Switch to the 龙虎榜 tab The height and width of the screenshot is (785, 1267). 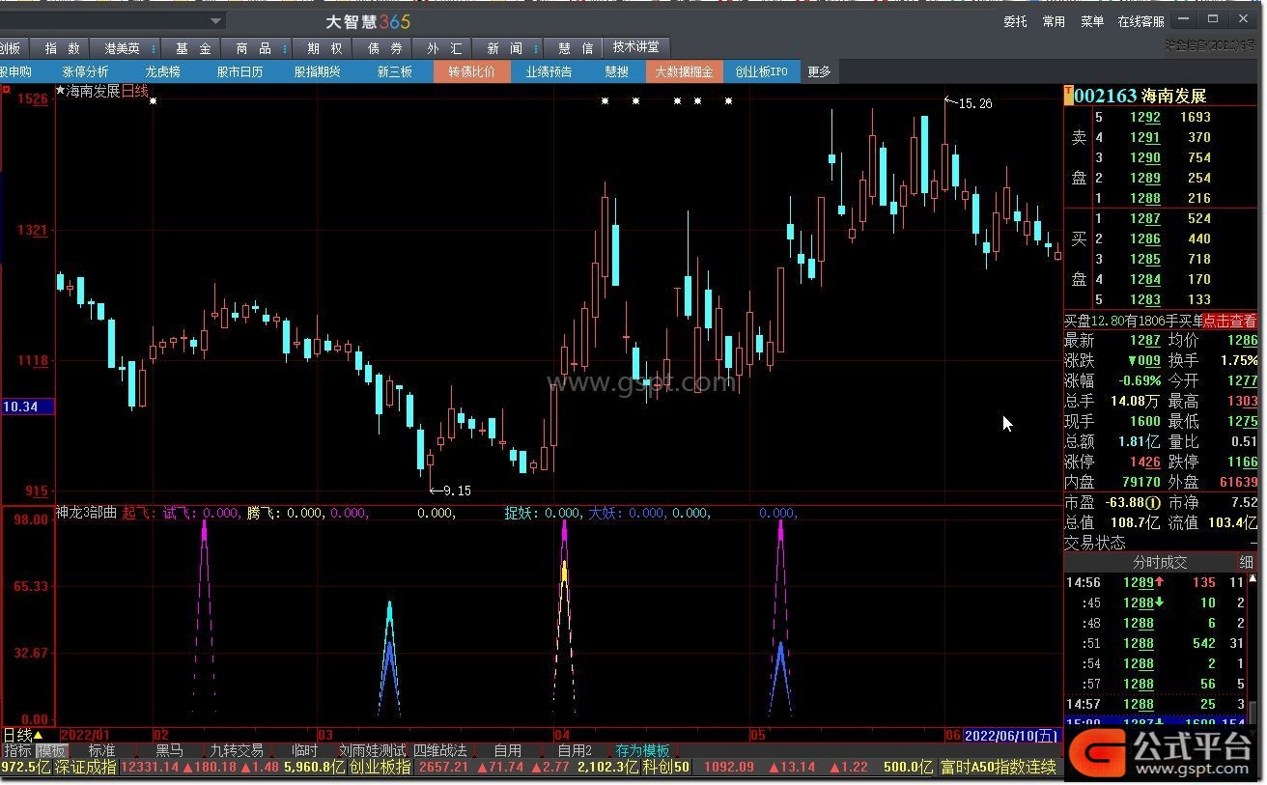click(x=162, y=71)
